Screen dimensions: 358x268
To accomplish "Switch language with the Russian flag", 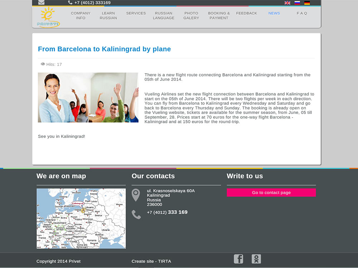I will [297, 3].
